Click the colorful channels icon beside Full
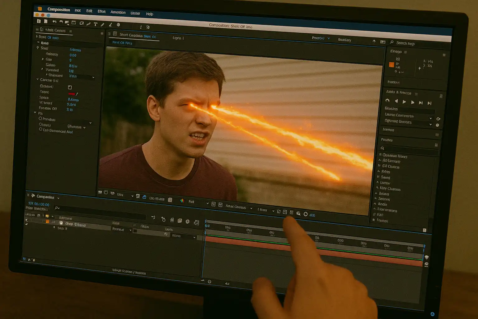Image resolution: width=478 pixels, height=319 pixels. pos(182,201)
